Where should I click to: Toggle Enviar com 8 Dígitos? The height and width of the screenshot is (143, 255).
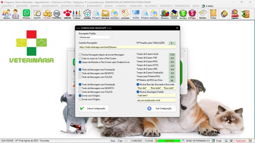(80, 96)
